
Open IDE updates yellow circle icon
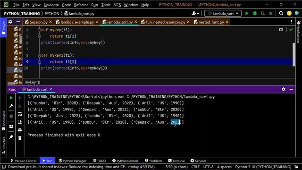point(289,13)
